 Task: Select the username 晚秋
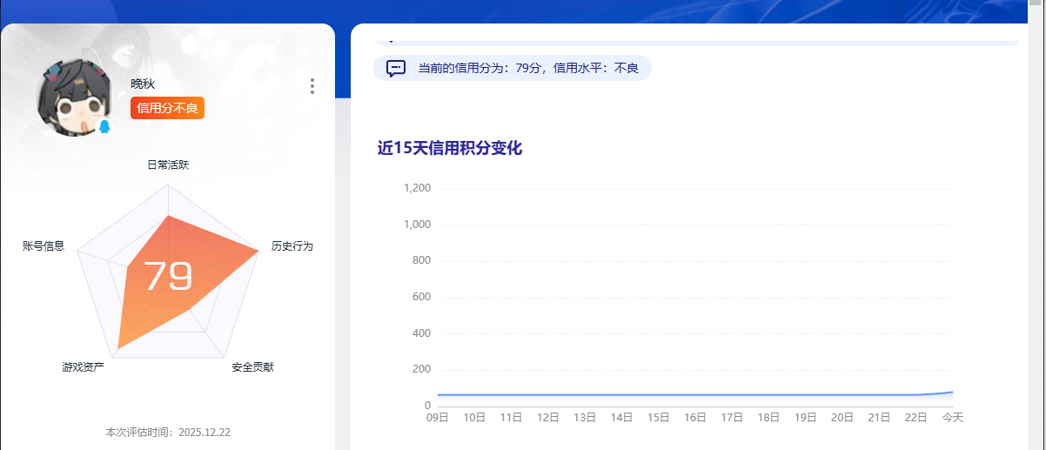coord(143,84)
